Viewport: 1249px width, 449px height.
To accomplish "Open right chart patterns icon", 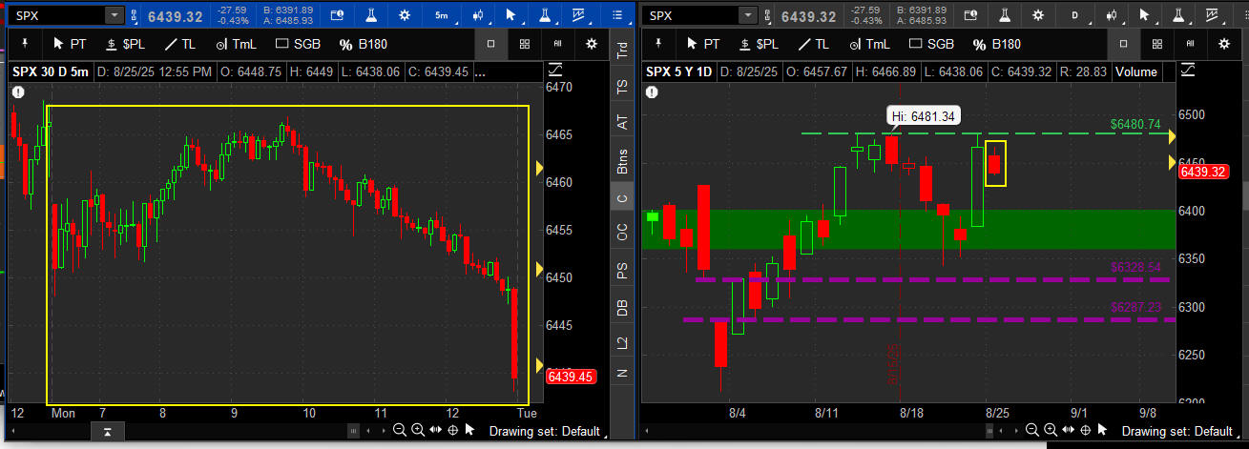I will [x=1214, y=15].
